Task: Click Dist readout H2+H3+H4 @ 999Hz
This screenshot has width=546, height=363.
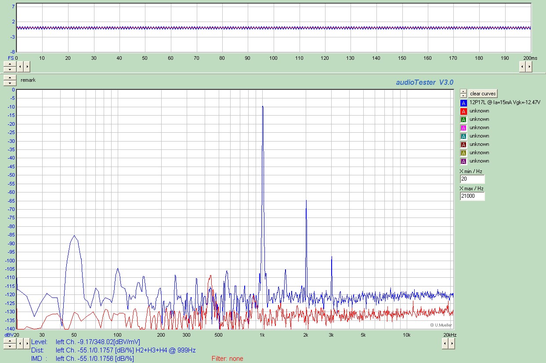Action: pos(166,350)
